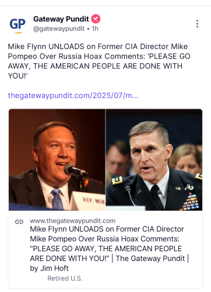Click the "REP. MIK" name placard in photo
The width and height of the screenshot is (211, 292).
[89, 200]
